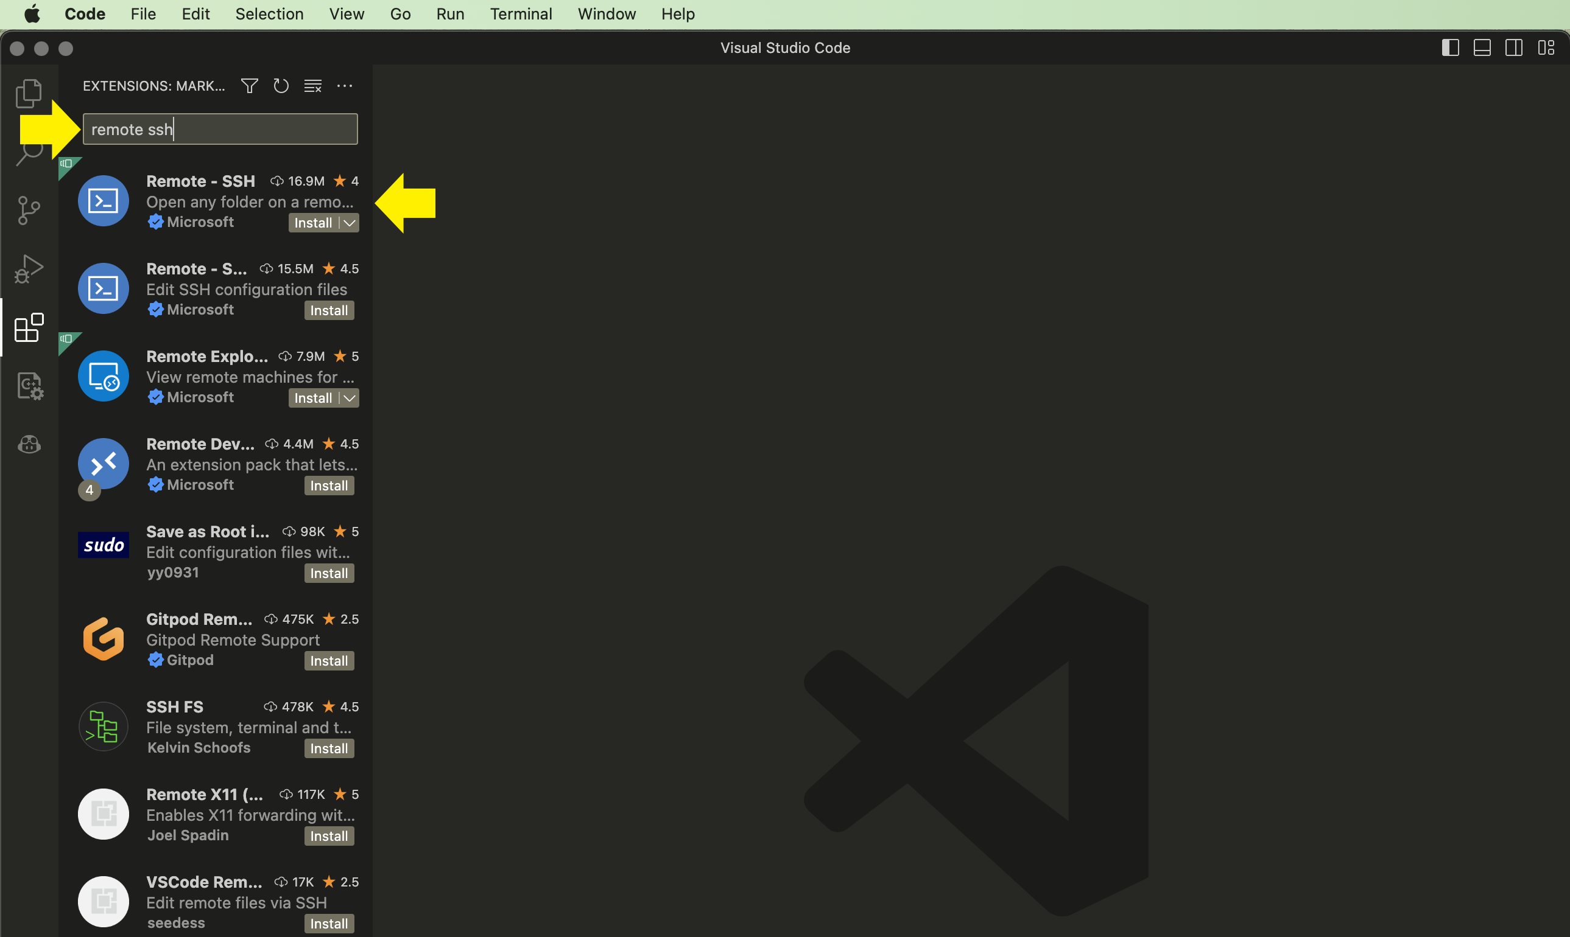
Task: Install the Remote Development extension pack
Action: pos(328,486)
